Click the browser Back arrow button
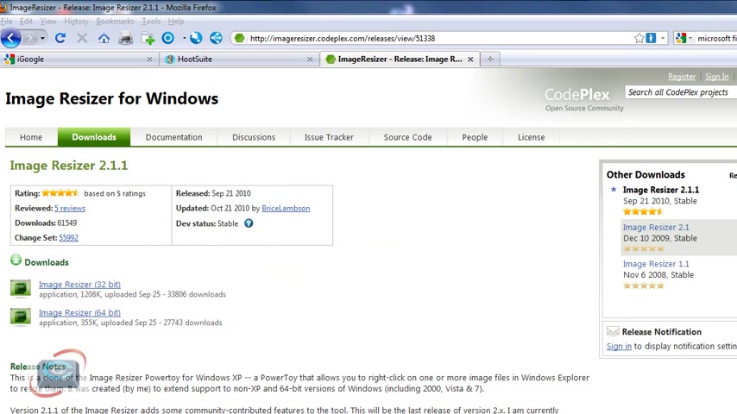The height and width of the screenshot is (414, 737). click(11, 38)
